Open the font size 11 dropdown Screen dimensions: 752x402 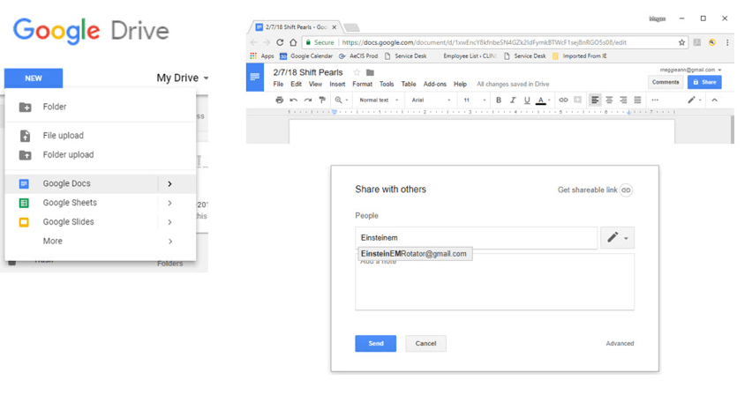[x=474, y=100]
